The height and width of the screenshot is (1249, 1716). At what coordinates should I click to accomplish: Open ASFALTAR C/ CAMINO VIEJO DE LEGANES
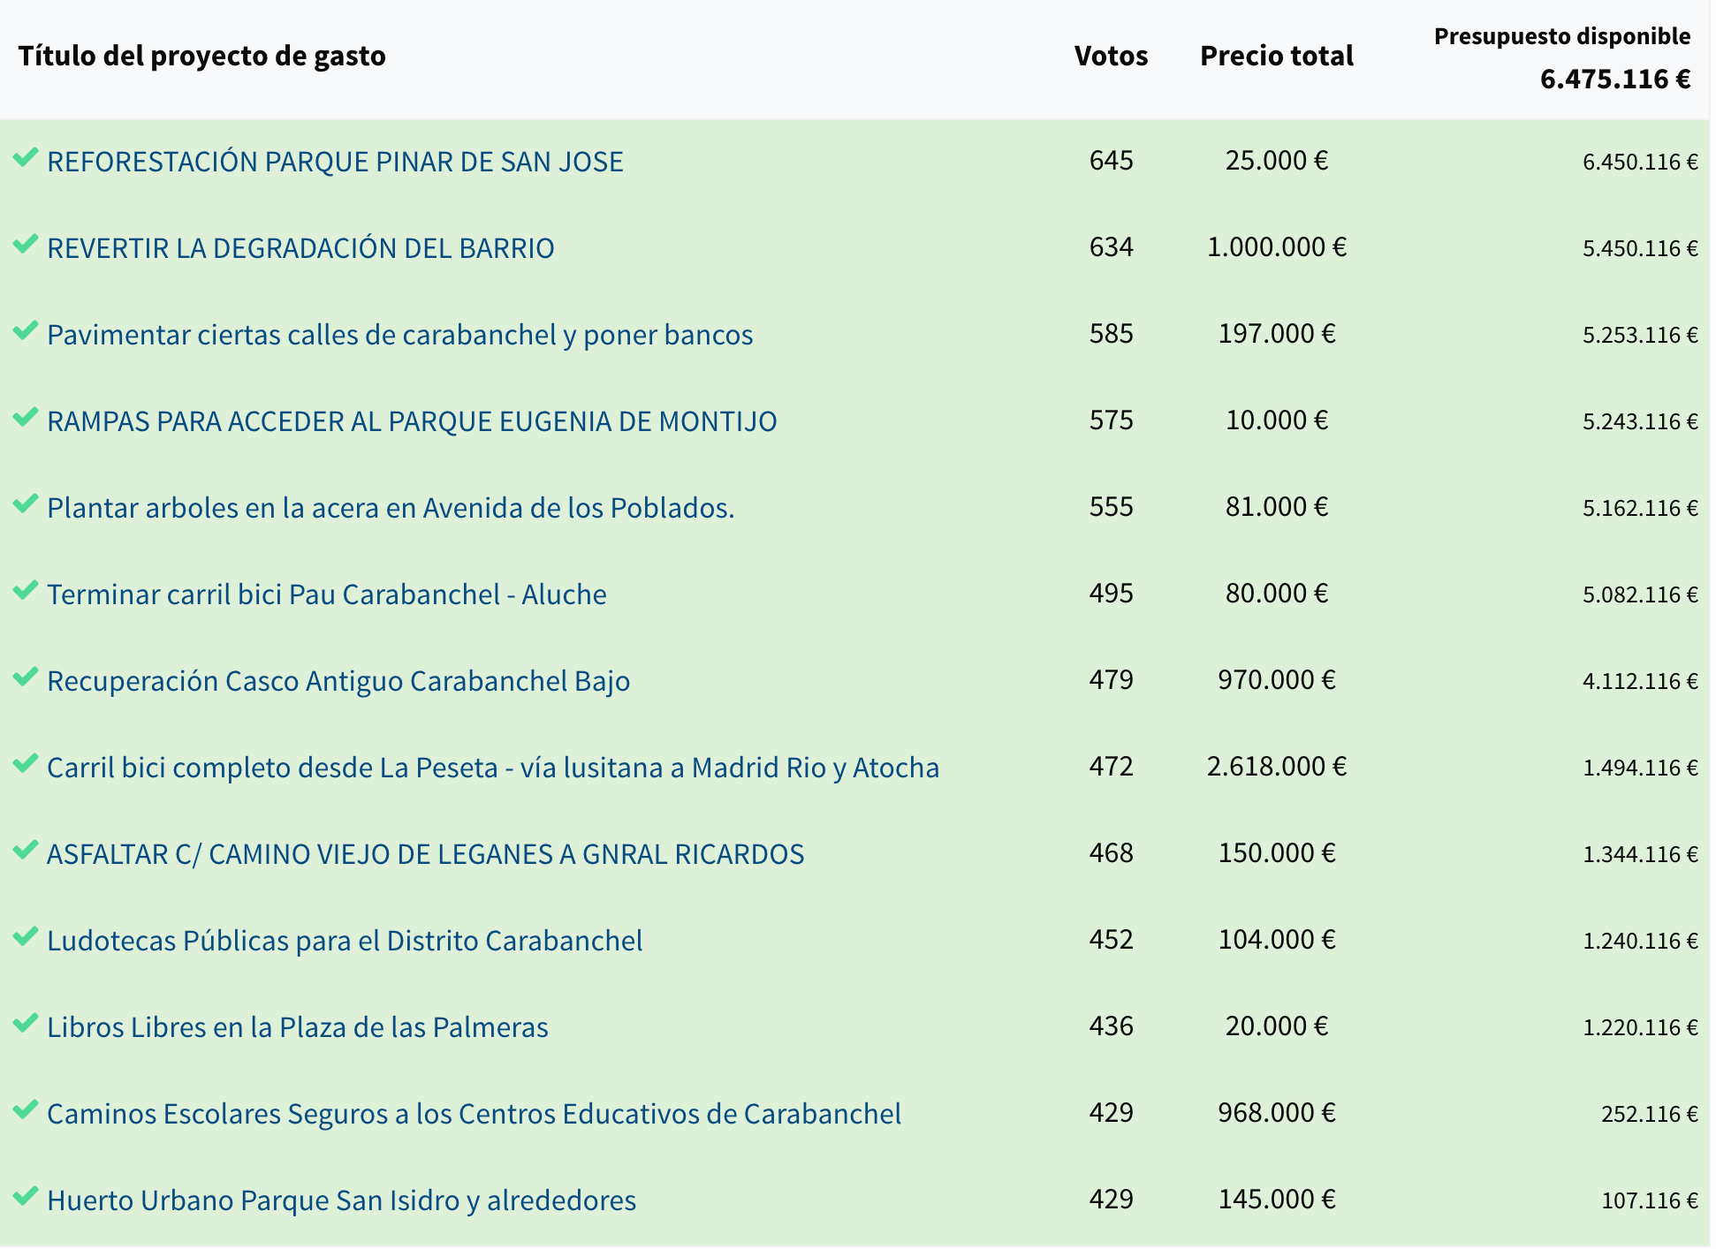425,854
